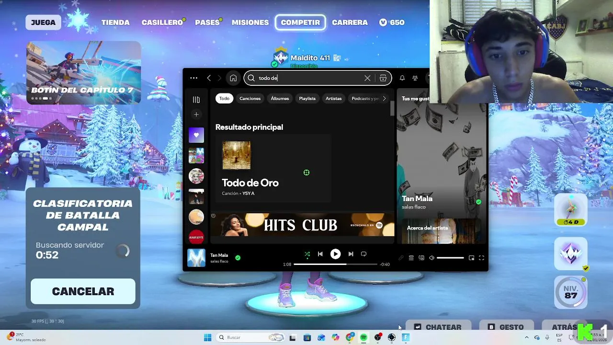Open Spotify notifications bell
613x345 pixels.
pos(402,78)
